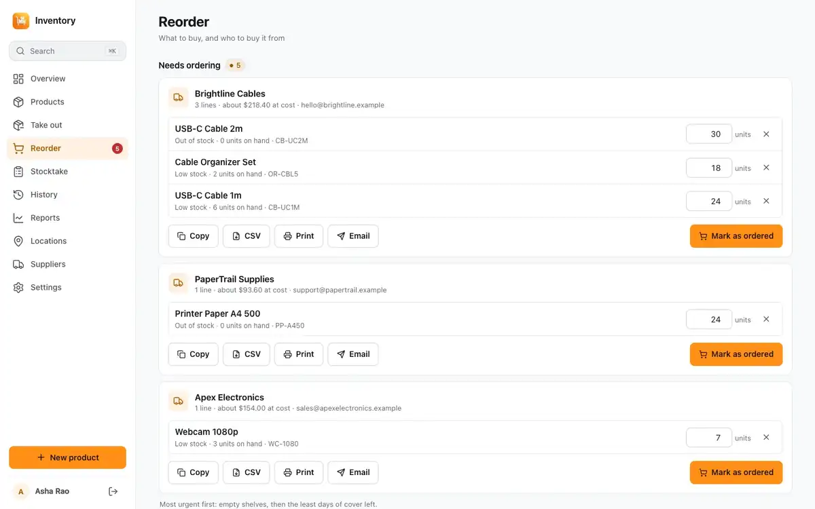The width and height of the screenshot is (815, 509).
Task: Click the red 5 badge on Reorder
Action: [117, 149]
